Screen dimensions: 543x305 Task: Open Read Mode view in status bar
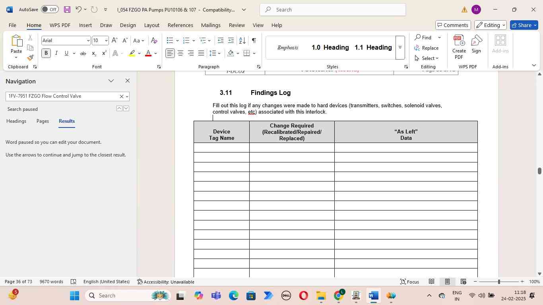(x=431, y=282)
